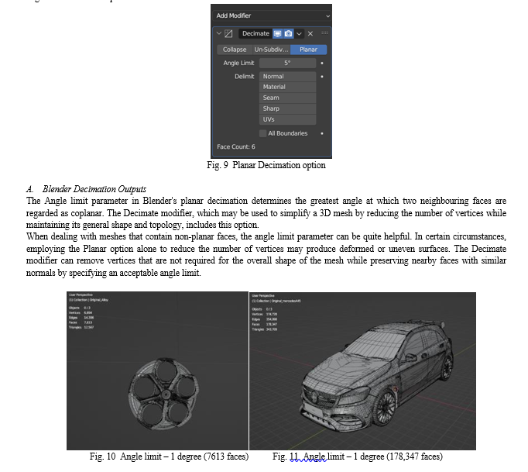Click the All Boundaries animate dot
Viewport: 528px width, 472px height.
[x=322, y=133]
